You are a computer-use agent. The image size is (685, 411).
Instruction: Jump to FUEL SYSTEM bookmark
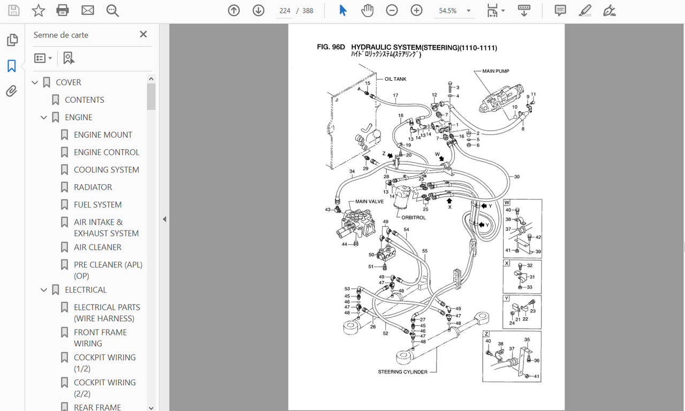[98, 204]
